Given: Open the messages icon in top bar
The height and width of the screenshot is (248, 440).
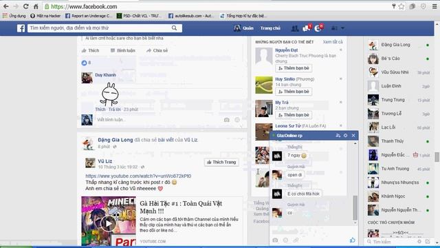Looking at the screenshot, I should 307,28.
